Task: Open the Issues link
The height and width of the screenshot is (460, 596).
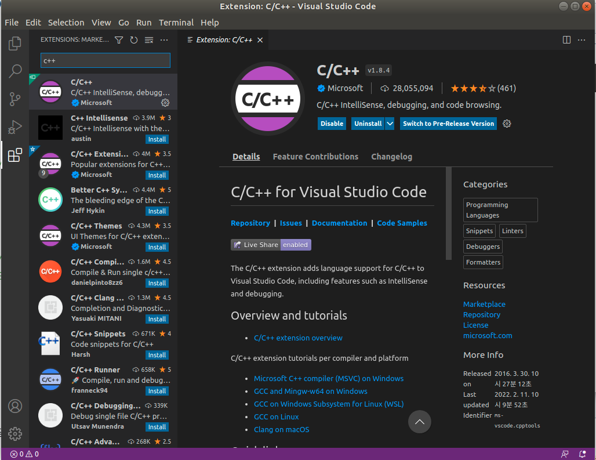Action: point(291,223)
